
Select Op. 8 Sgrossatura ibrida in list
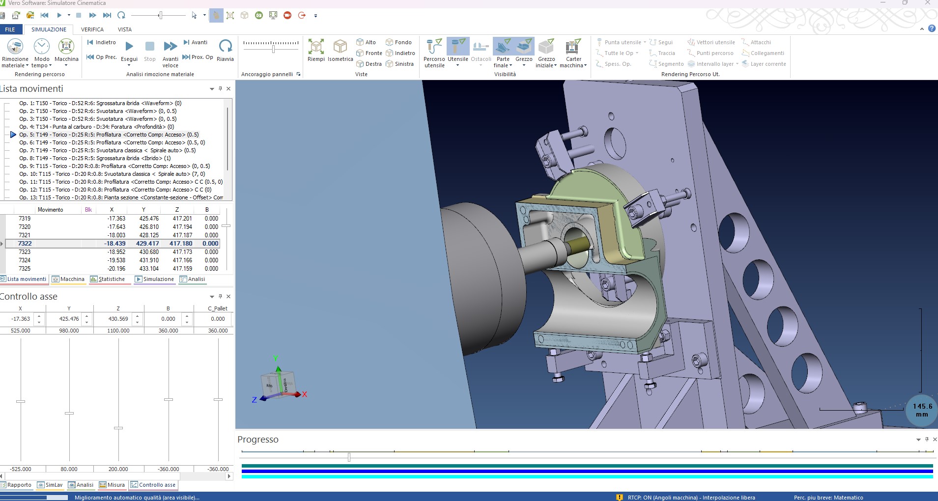coord(95,158)
